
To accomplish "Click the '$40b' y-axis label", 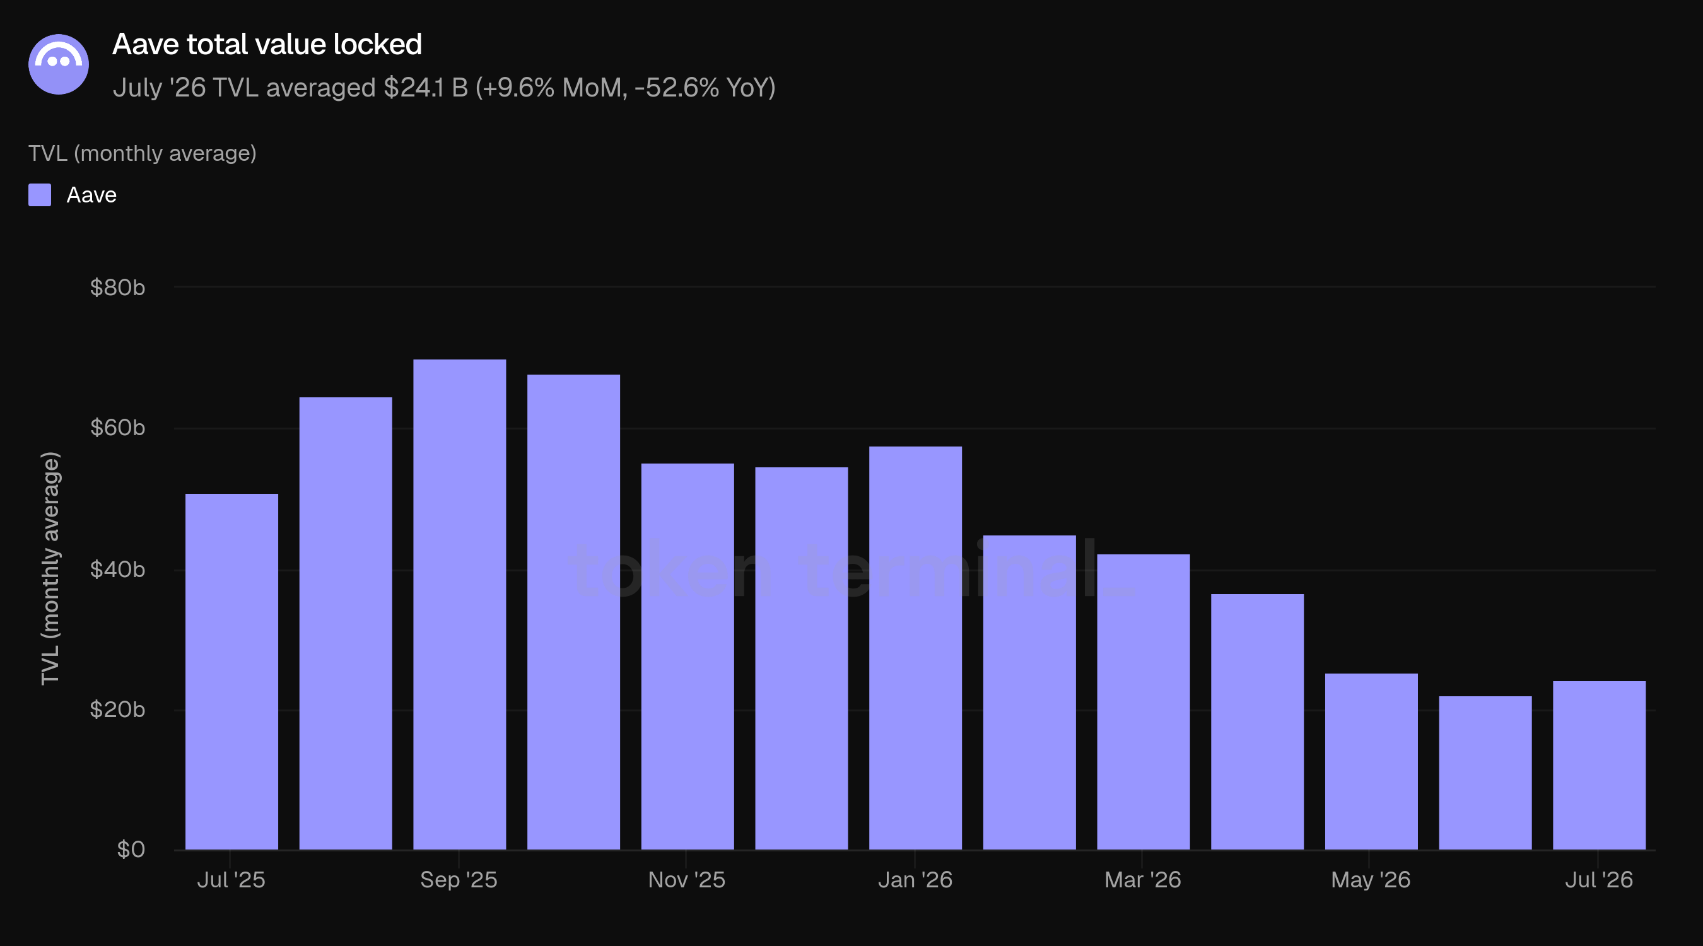I will click(118, 569).
